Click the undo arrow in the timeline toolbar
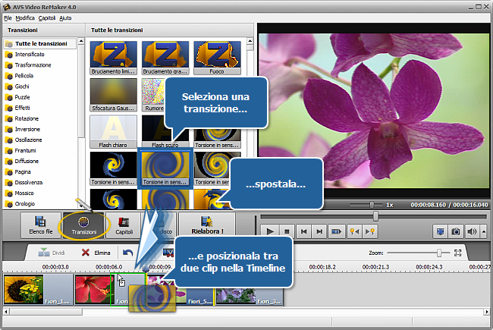The image size is (493, 330). coord(128,252)
